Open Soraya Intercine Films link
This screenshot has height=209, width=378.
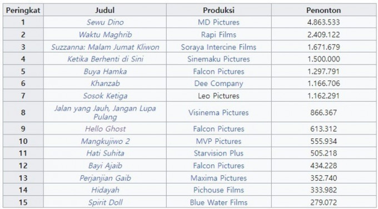218,47
